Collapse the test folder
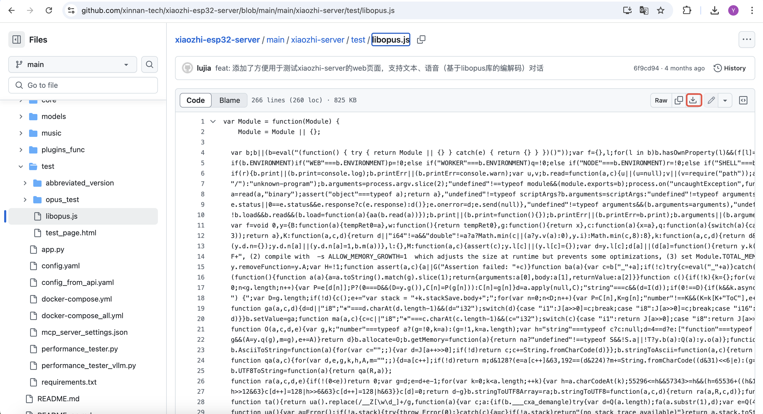 click(x=21, y=166)
